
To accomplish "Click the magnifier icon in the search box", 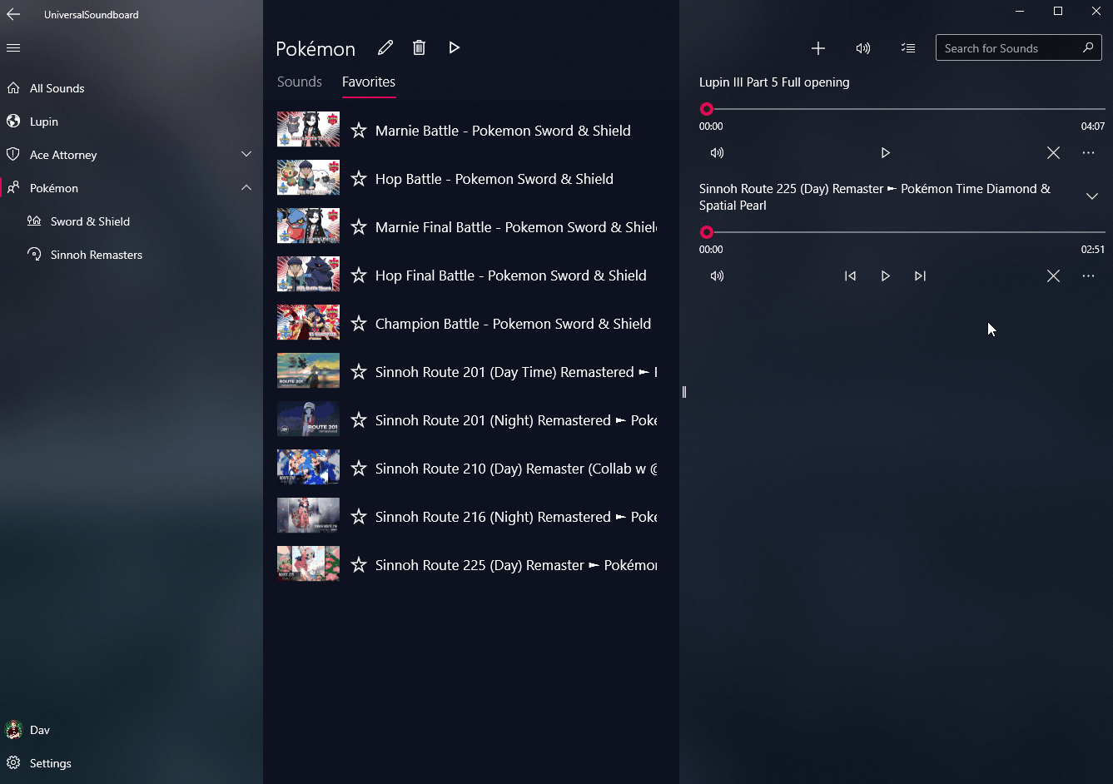I will [1087, 47].
